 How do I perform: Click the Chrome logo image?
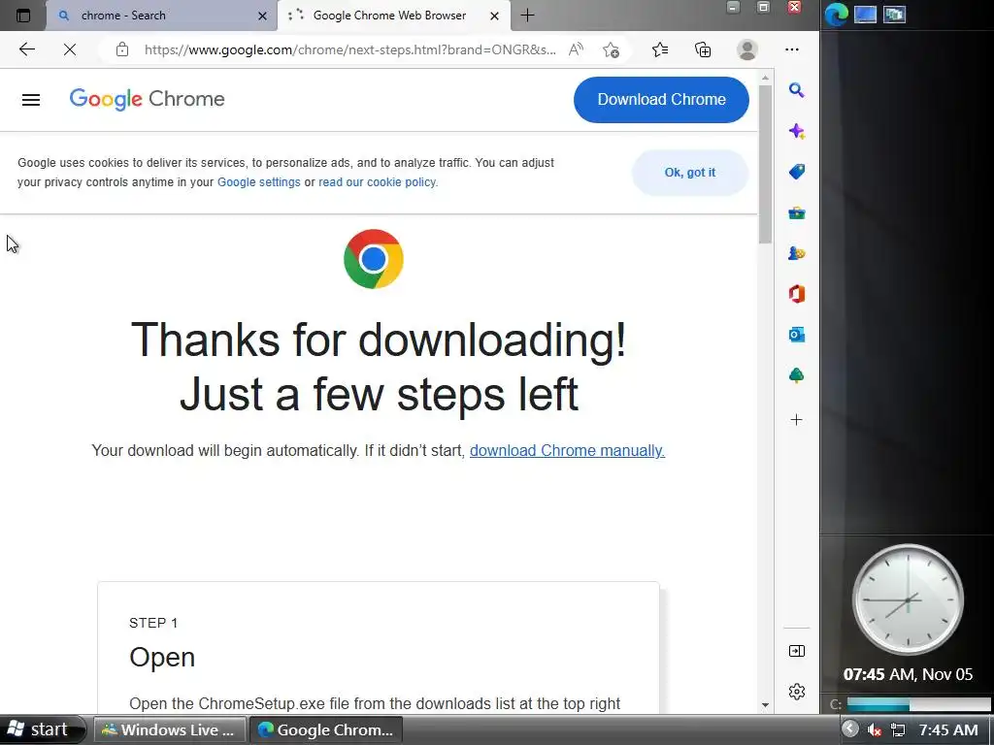(374, 258)
